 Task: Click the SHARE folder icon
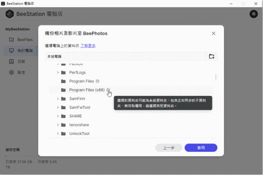click(x=63, y=116)
